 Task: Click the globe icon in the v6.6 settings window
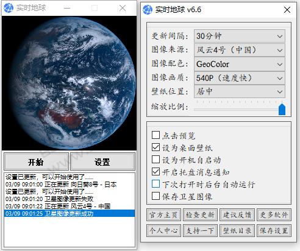(148, 10)
